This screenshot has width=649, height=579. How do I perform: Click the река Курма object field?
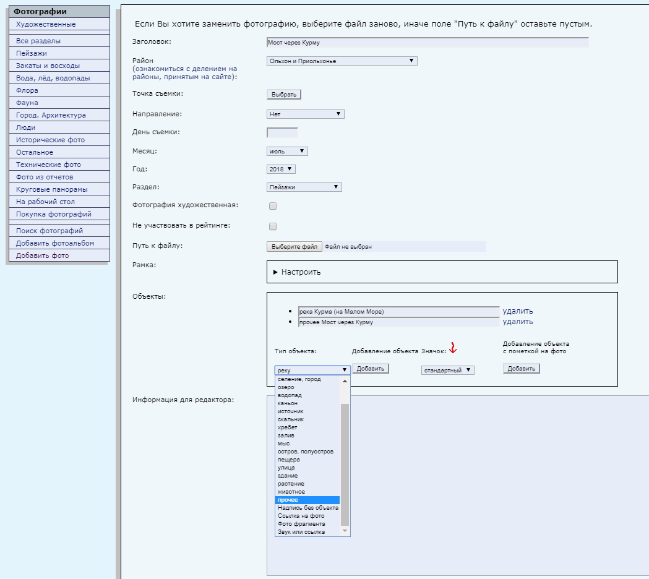(398, 312)
